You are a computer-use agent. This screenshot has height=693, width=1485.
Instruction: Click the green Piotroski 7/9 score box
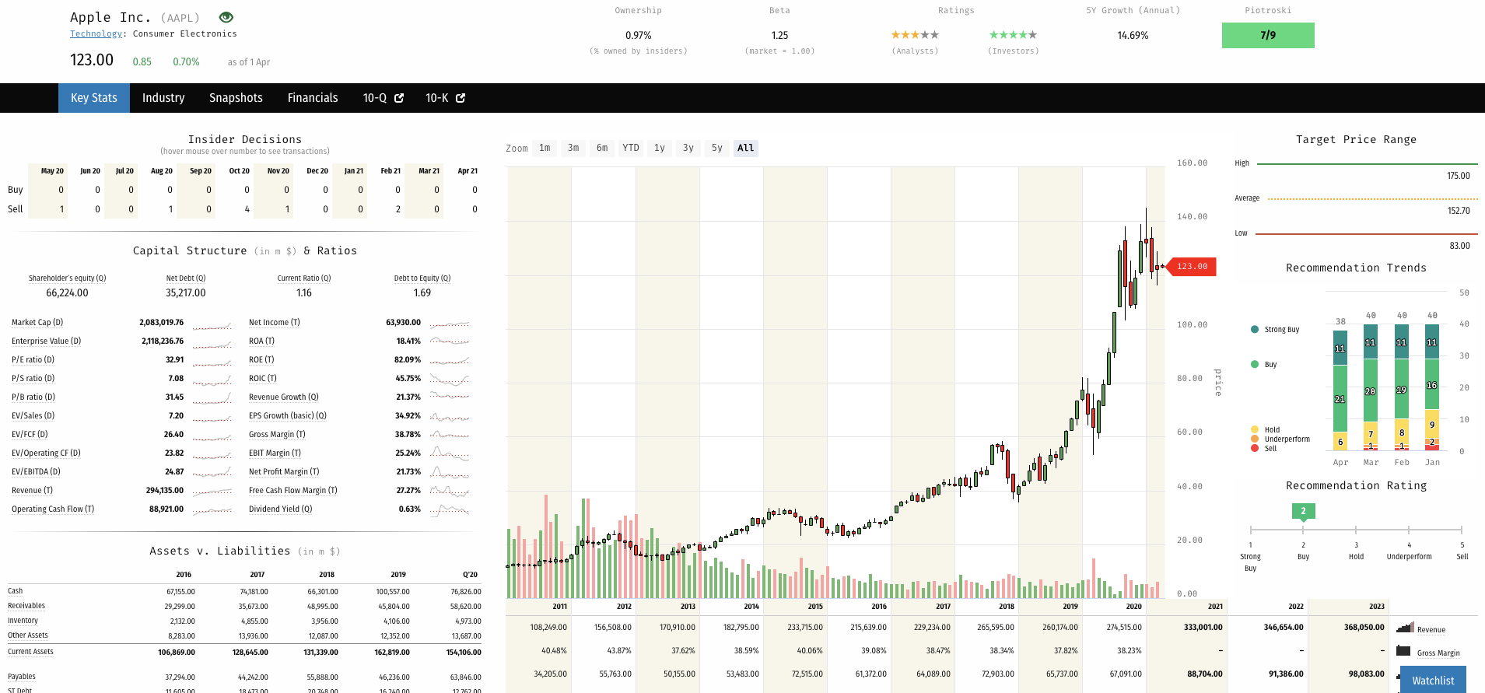coord(1268,35)
